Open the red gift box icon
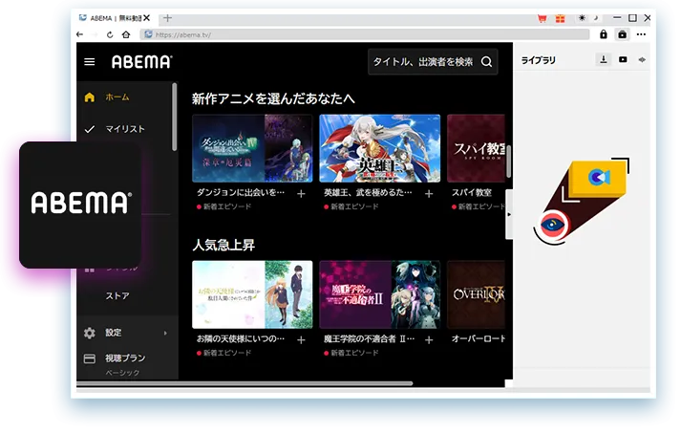This screenshot has width=681, height=433. tap(561, 18)
